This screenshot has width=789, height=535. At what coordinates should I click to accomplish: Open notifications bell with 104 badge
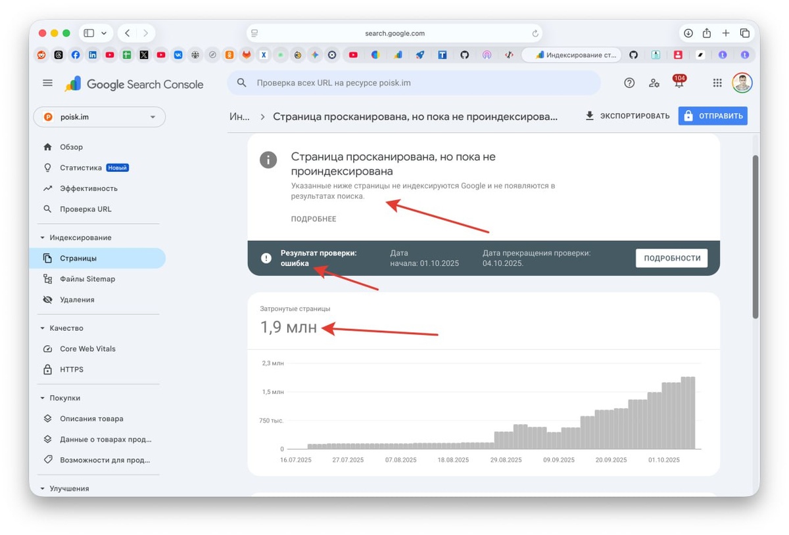click(x=679, y=82)
